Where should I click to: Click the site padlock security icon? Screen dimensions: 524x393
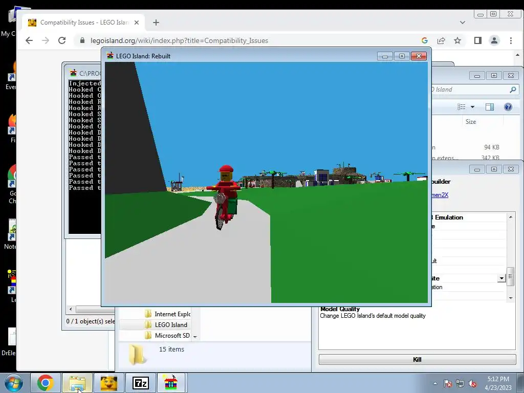(x=82, y=40)
